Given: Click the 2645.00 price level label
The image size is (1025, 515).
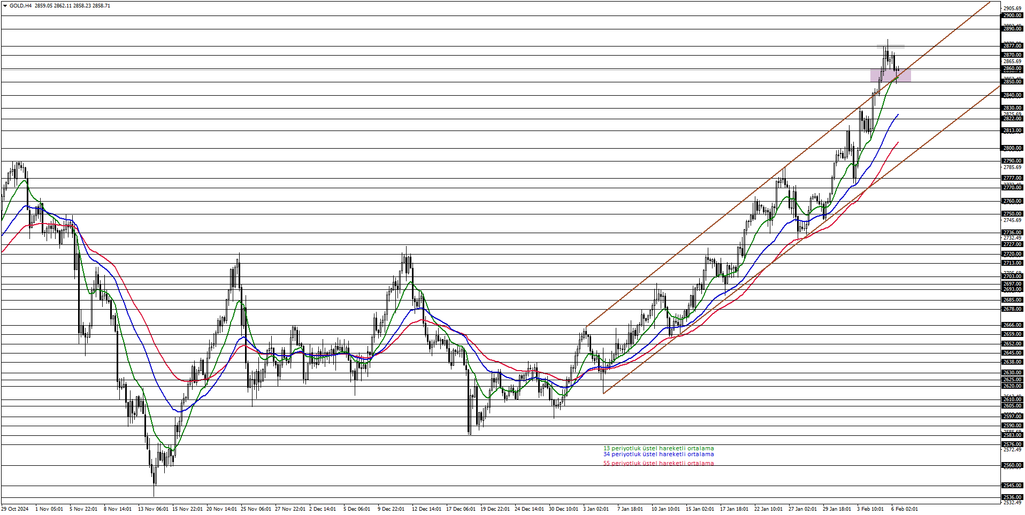Looking at the screenshot, I should (1012, 353).
